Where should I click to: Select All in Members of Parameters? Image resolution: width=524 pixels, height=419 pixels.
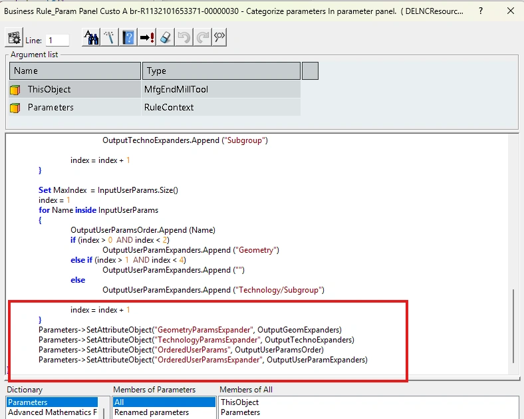164,402
